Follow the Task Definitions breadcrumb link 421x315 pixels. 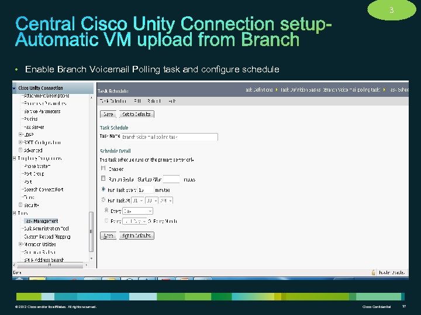259,90
